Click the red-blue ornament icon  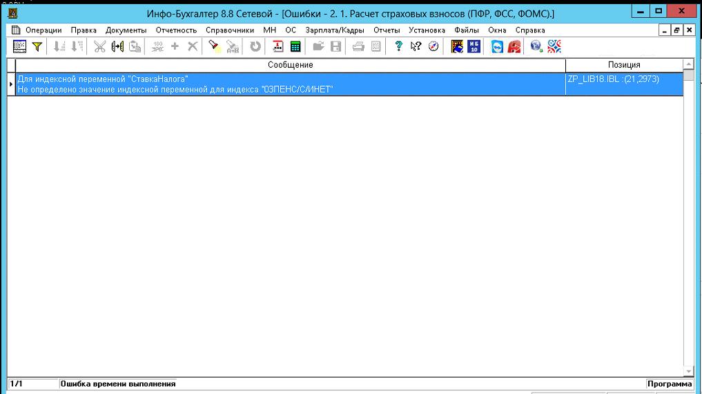[x=554, y=46]
